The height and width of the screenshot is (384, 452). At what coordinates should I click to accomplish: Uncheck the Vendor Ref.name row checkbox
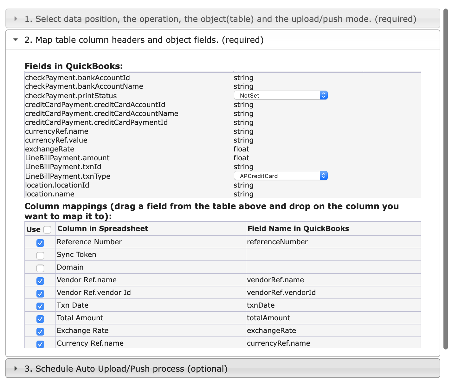pyautogui.click(x=40, y=281)
